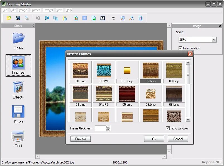Click the Redo arrow icon
This screenshot has width=224, height=166.
(x=47, y=18)
